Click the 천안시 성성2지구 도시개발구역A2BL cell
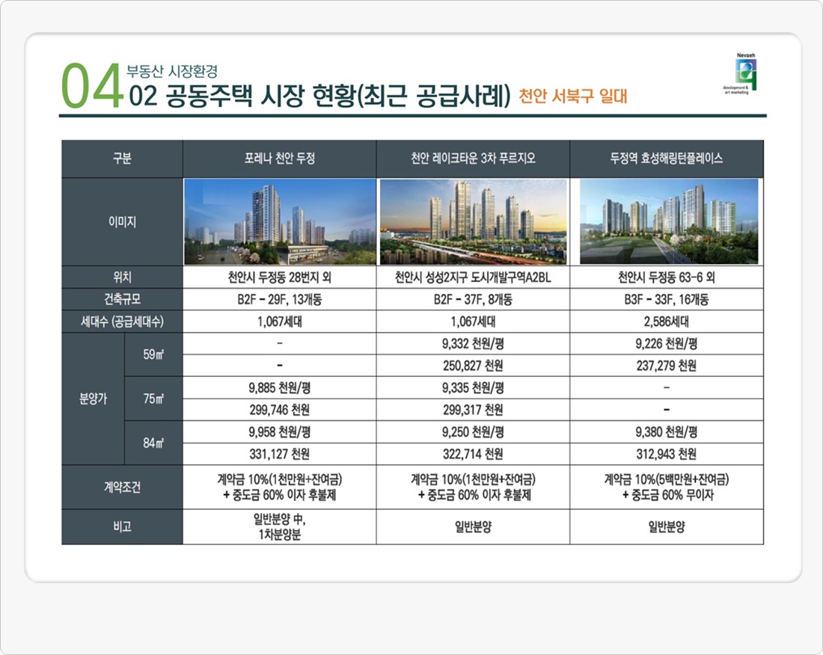 click(473, 277)
